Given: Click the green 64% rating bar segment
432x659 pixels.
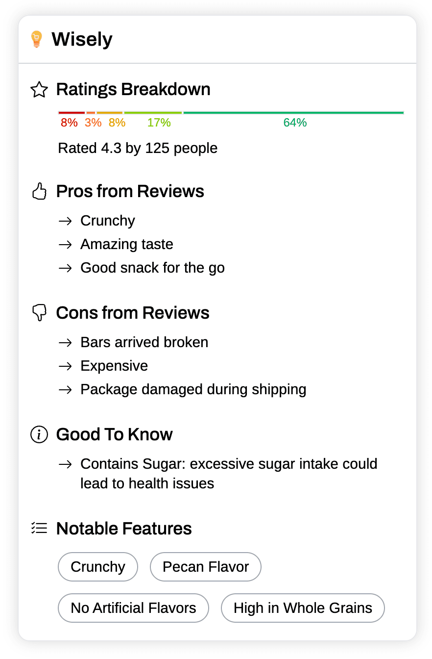Looking at the screenshot, I should tap(294, 113).
